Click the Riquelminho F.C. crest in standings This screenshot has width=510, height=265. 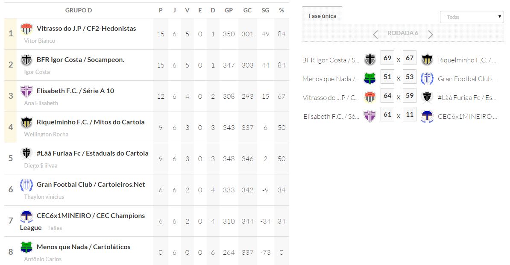click(x=26, y=123)
